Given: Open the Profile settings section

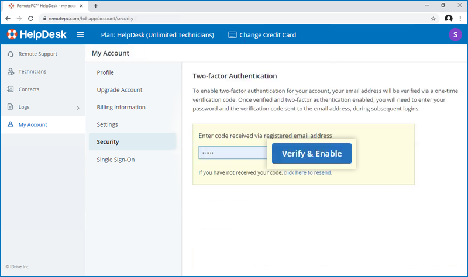Looking at the screenshot, I should click(x=105, y=72).
